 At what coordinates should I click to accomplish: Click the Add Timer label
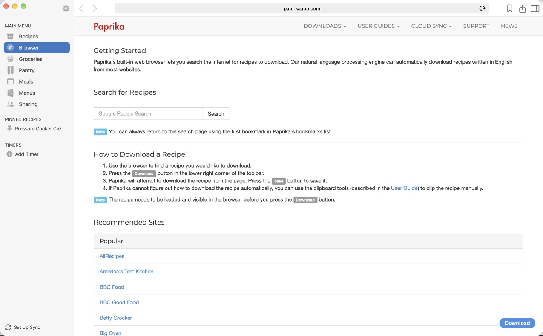[27, 154]
